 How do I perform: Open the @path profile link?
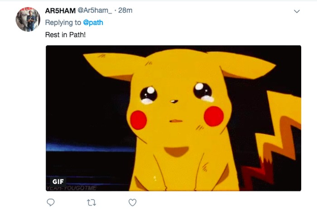click(x=93, y=23)
